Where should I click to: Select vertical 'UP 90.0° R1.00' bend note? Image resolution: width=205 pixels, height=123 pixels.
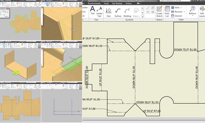pyautogui.click(x=100, y=77)
